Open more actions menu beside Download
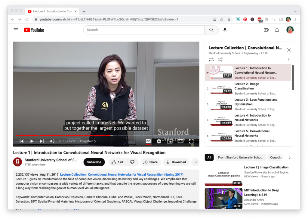The width and height of the screenshot is (308, 219). click(x=195, y=162)
